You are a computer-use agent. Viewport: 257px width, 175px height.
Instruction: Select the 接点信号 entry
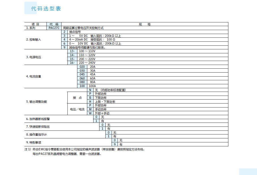tap(75, 32)
